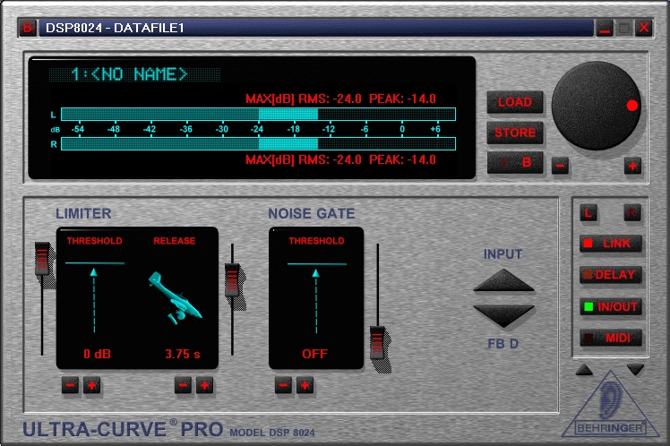This screenshot has height=446, width=670.
Task: Toggle the IN/OUT bypass button
Action: [611, 306]
